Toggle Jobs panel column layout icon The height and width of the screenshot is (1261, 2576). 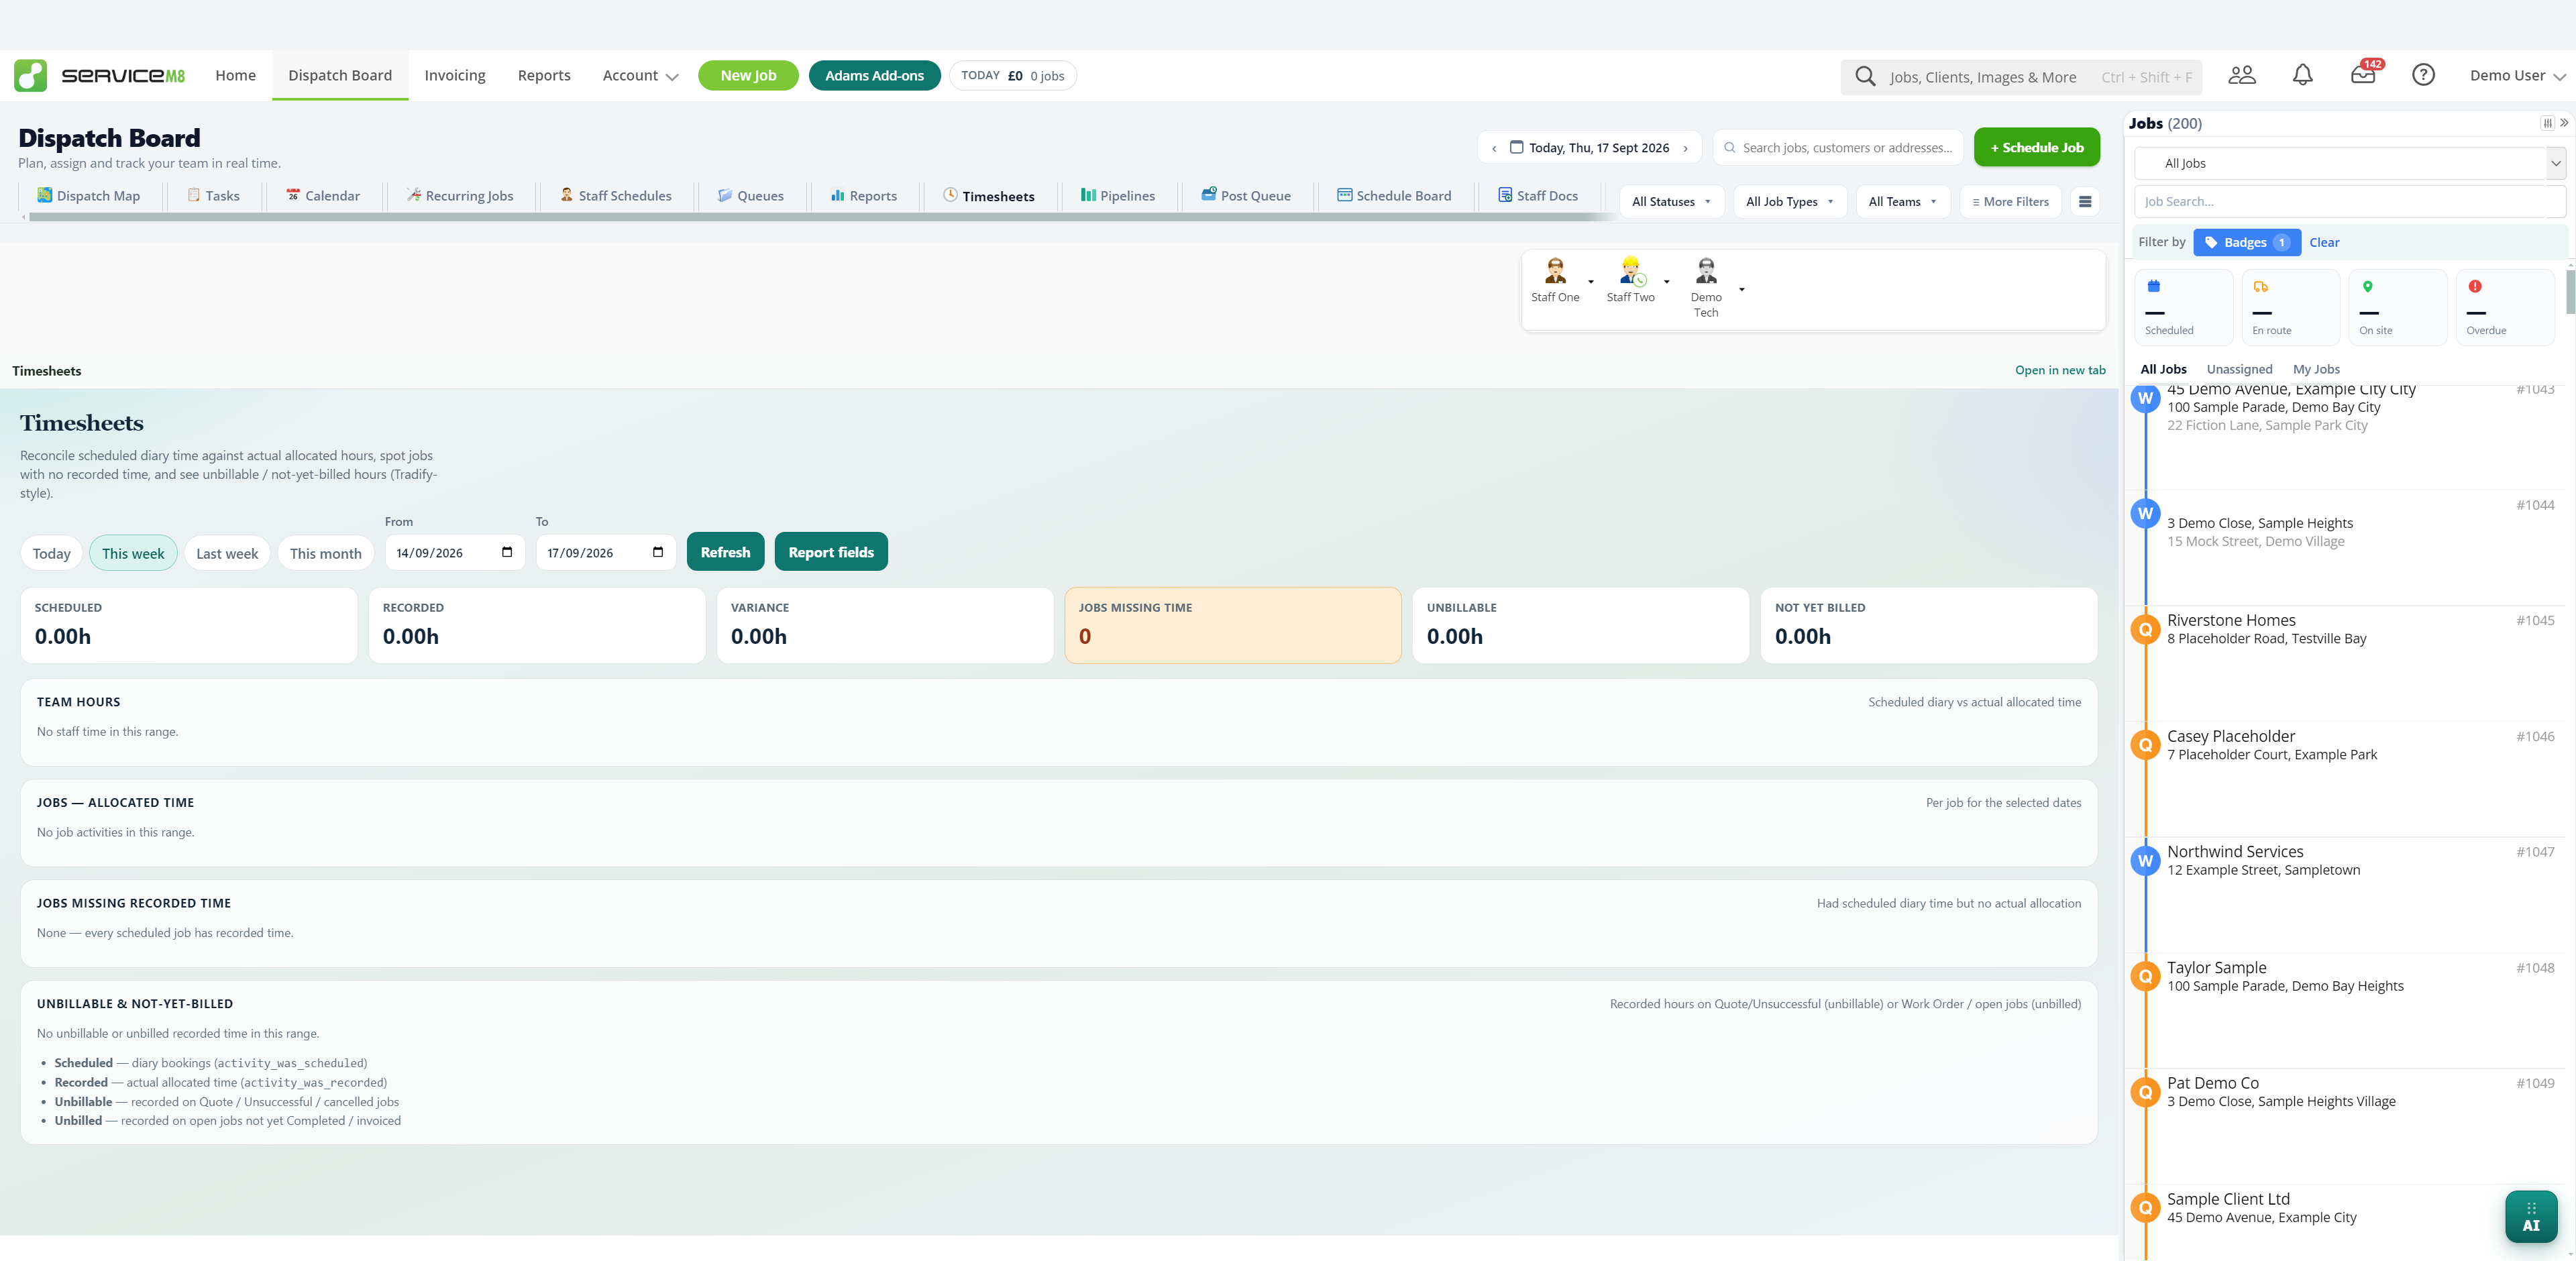coord(2547,123)
